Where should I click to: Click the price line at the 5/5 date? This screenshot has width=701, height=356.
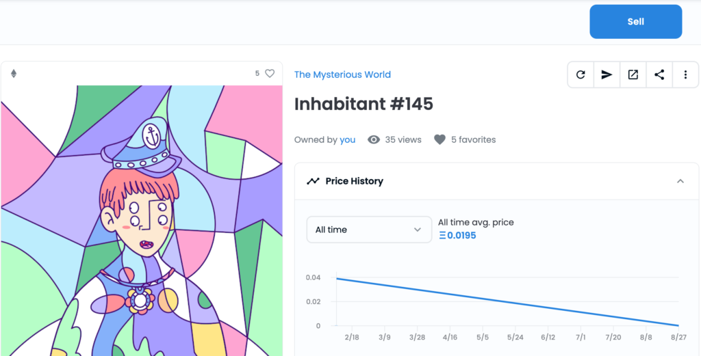pos(483,299)
